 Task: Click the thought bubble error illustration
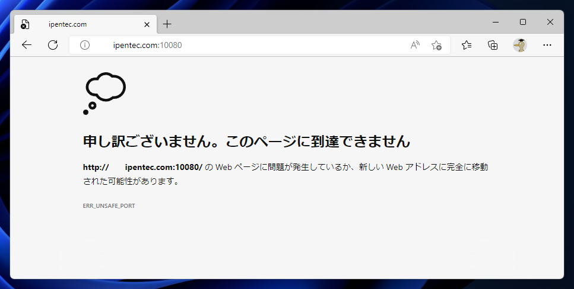[x=104, y=94]
